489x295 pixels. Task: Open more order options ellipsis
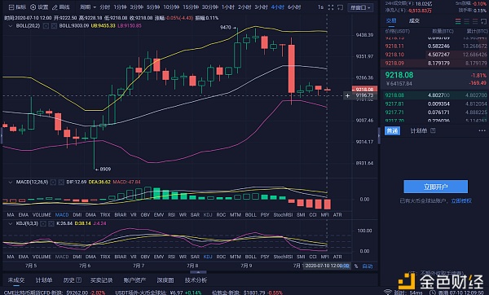coord(482,130)
